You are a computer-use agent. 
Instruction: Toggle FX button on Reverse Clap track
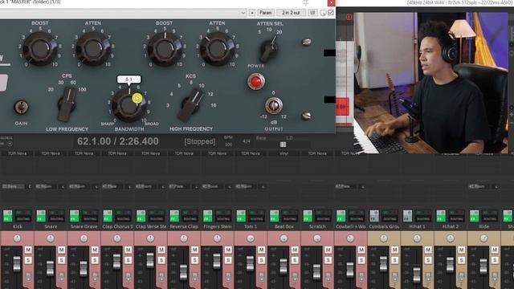[x=174, y=216]
